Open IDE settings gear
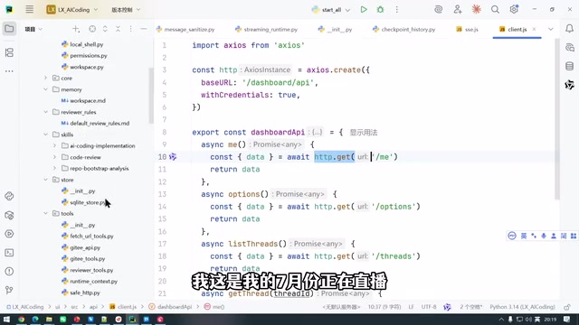The width and height of the screenshot is (579, 325). [x=514, y=10]
